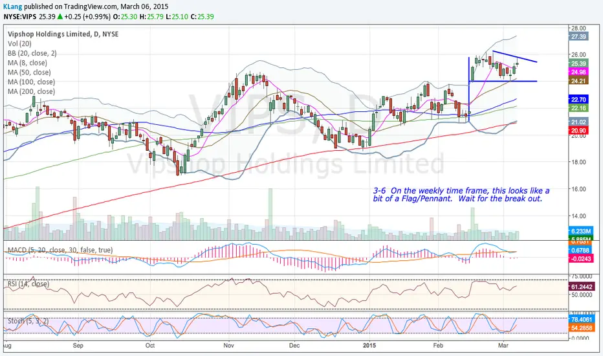This screenshot has width=603, height=356.
Task: Select the descending blue pennant trend line
Action: pos(514,56)
